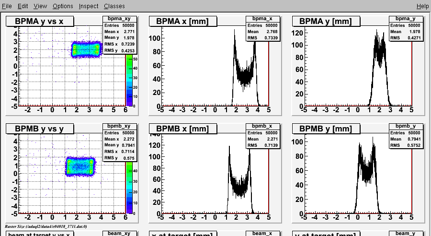Click Mean x 2.771 in bpma_xy stats
Image resolution: width=431 pixels, height=236 pixels.
[119, 32]
